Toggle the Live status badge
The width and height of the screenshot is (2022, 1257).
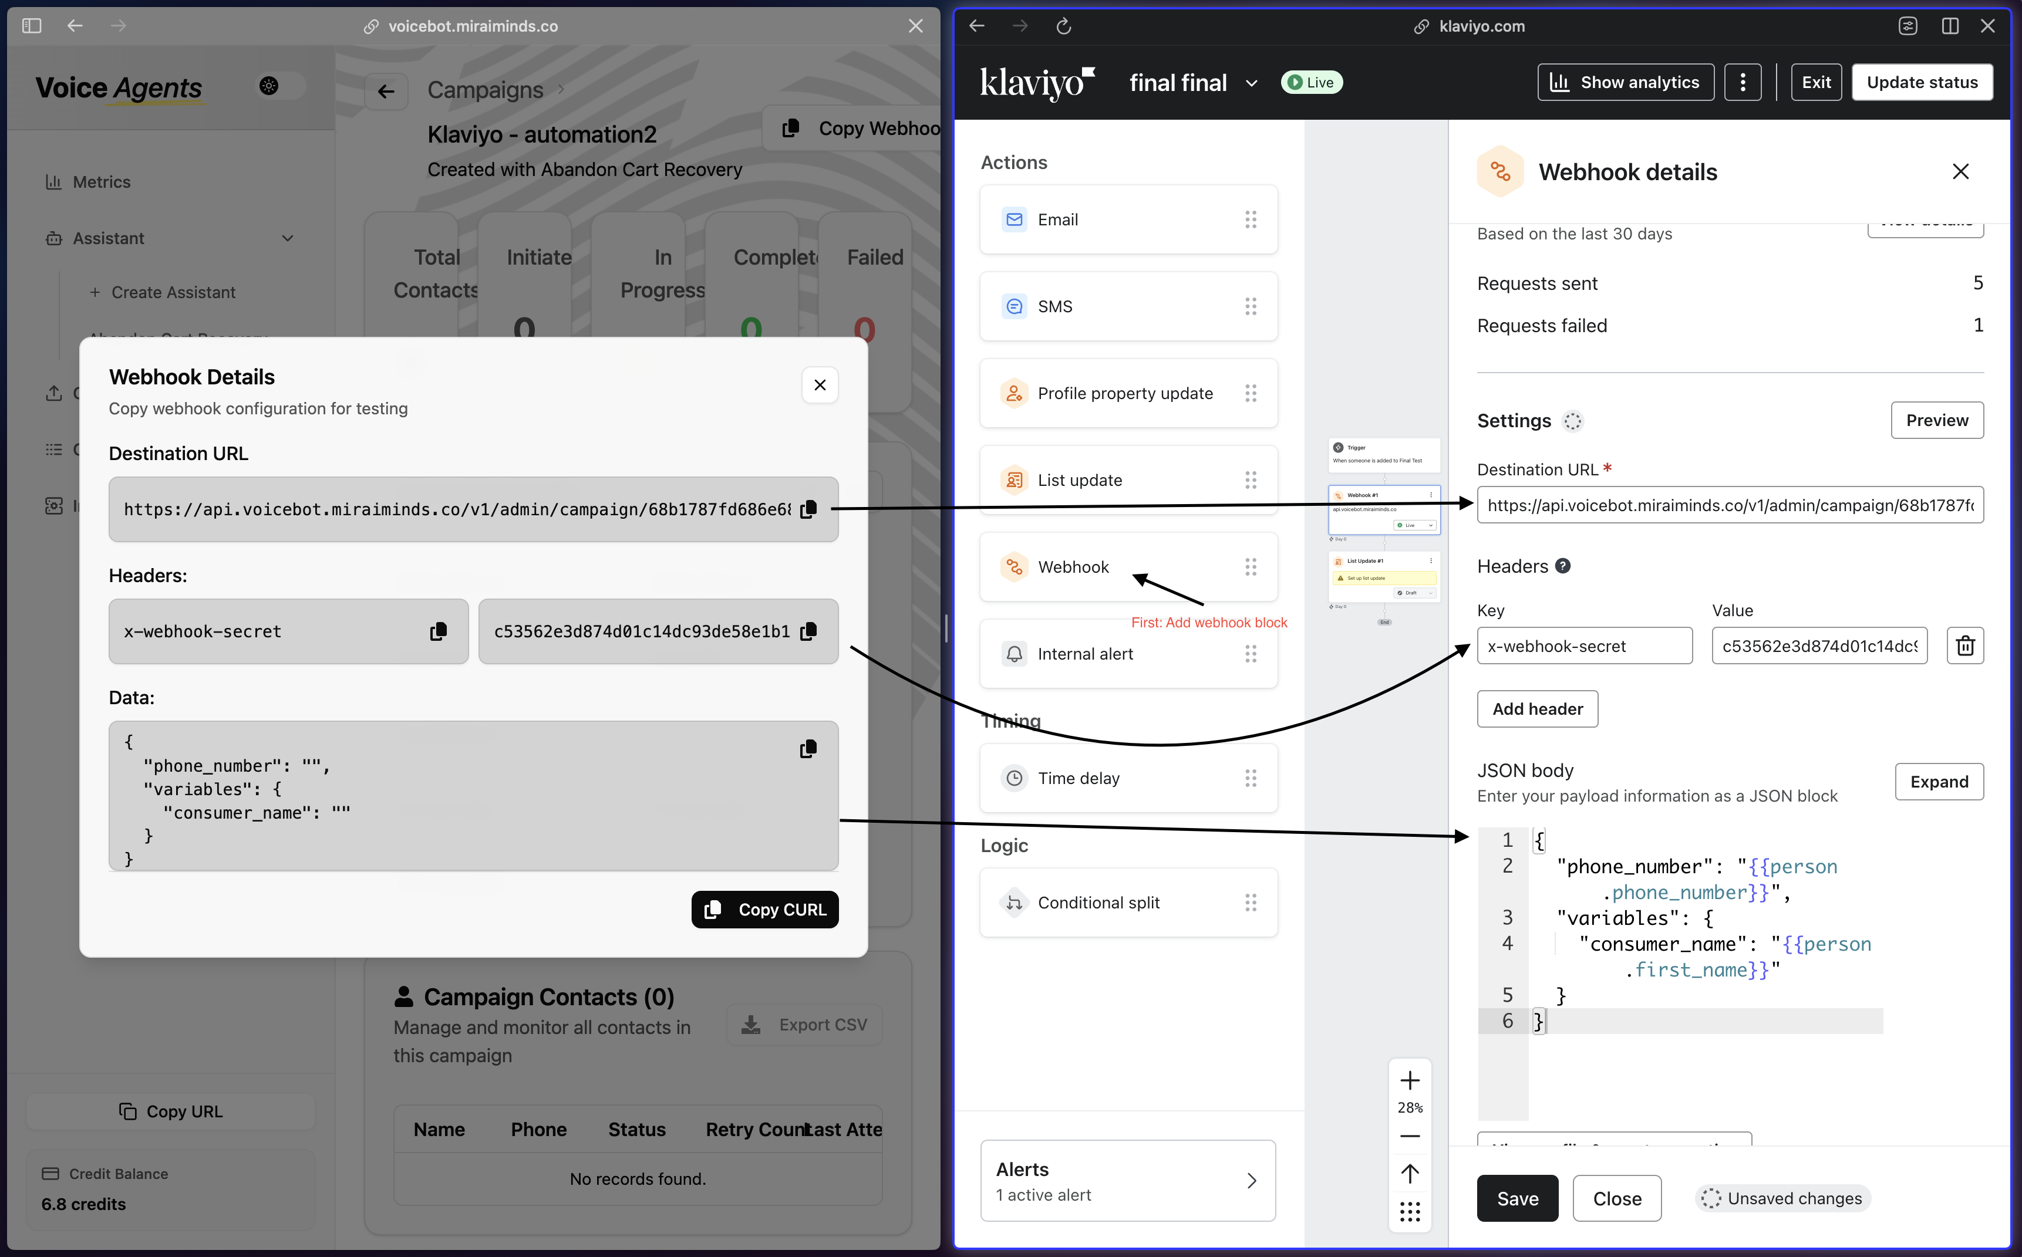[x=1311, y=82]
